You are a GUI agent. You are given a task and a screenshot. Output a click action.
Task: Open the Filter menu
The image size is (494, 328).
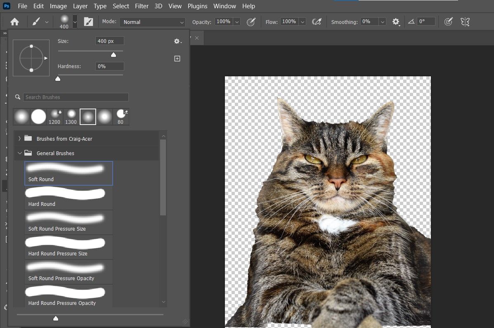[x=142, y=6]
